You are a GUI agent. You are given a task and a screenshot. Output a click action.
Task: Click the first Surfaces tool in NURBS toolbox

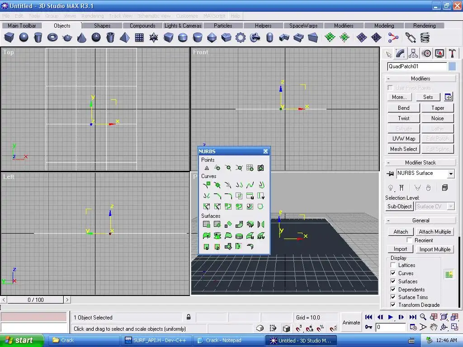207,224
